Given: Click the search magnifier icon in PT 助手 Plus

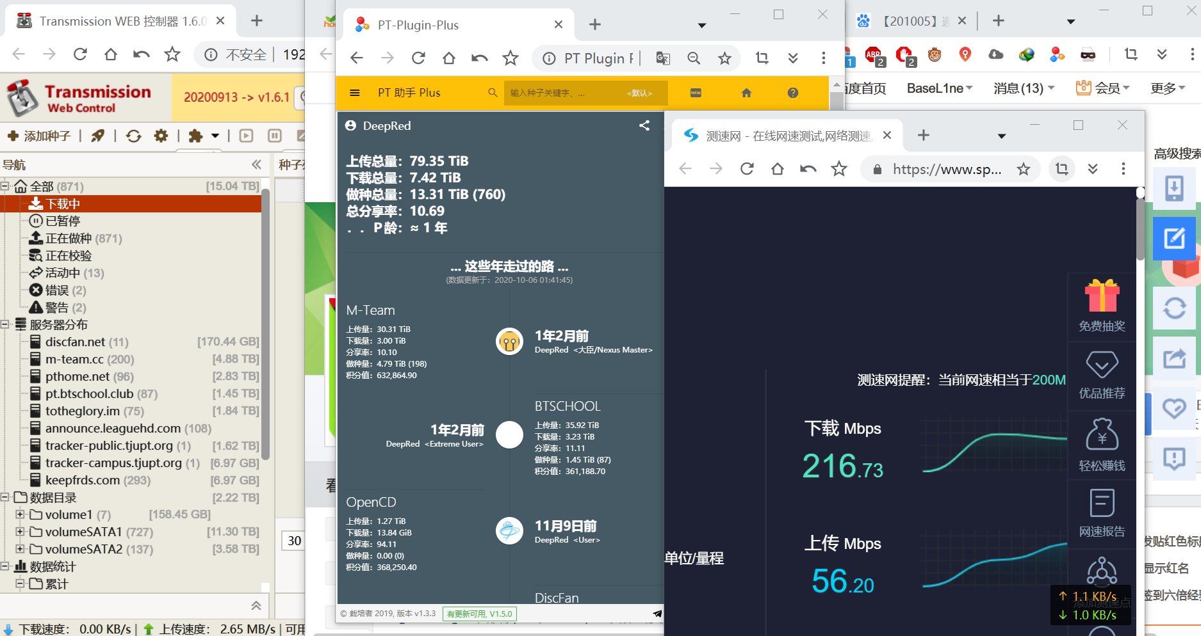Looking at the screenshot, I should click(x=493, y=93).
